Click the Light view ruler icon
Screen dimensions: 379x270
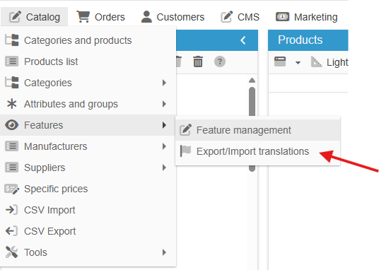(x=316, y=61)
